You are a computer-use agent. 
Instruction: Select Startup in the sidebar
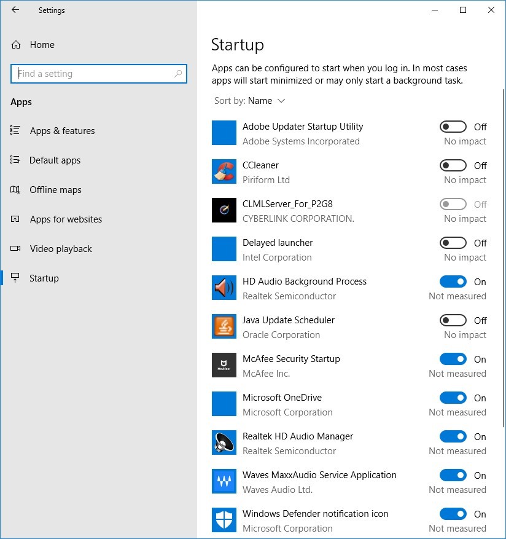98,278
